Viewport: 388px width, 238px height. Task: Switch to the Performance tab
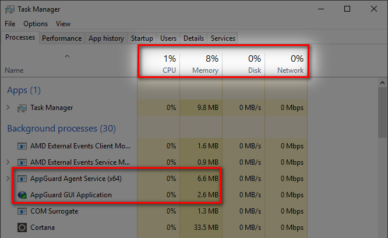(62, 38)
